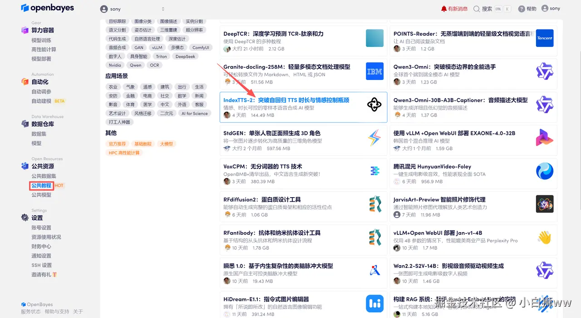Open 自动调参 in sidebar
The width and height of the screenshot is (581, 318).
[41, 92]
